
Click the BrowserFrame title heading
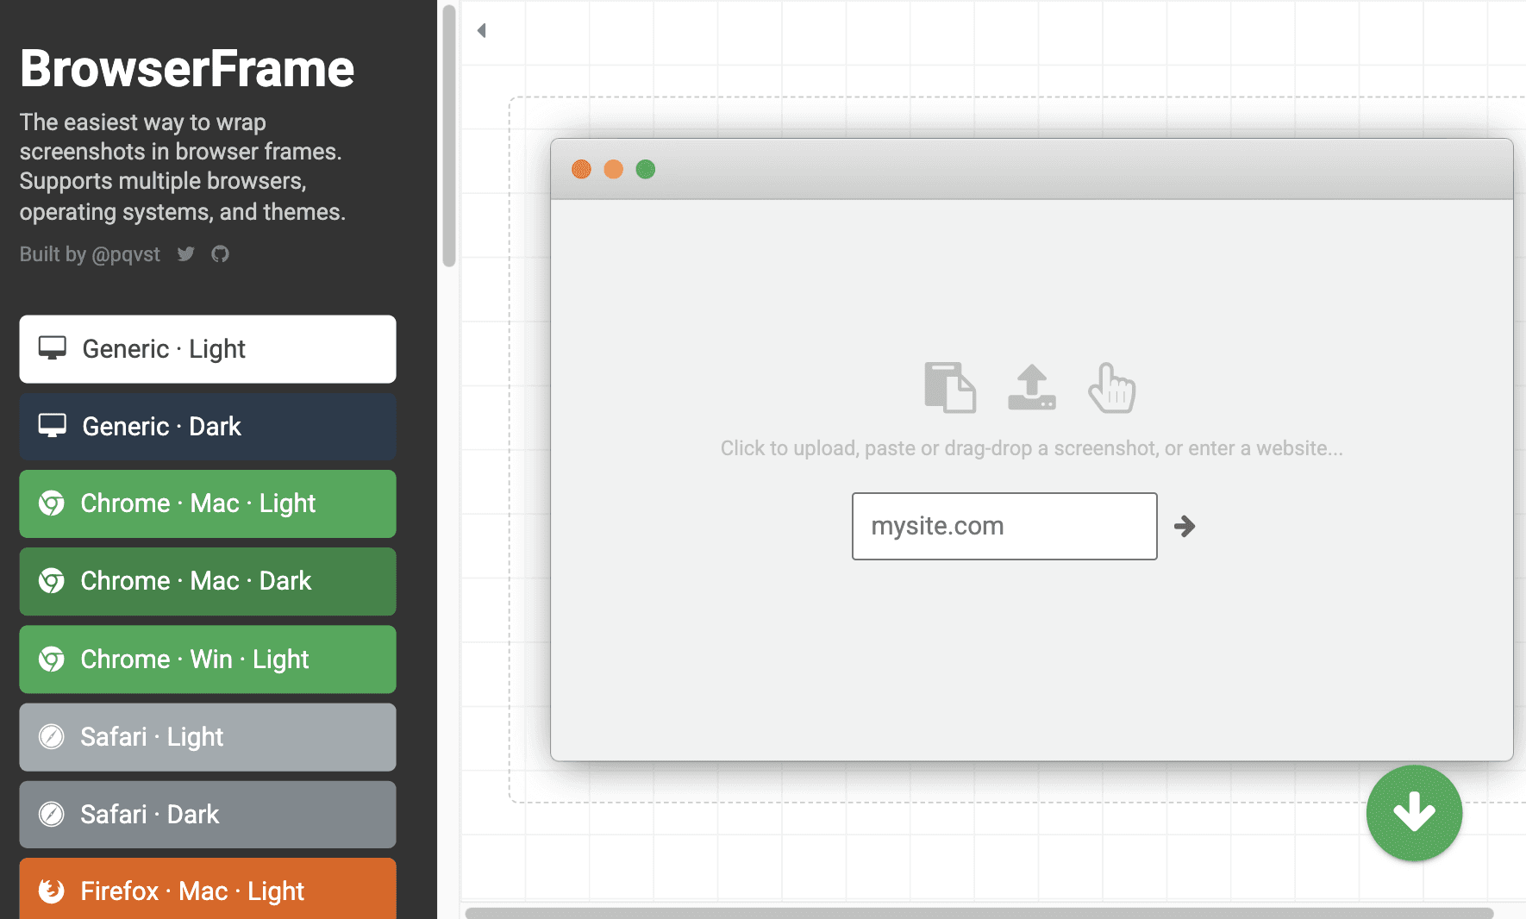[x=187, y=69]
